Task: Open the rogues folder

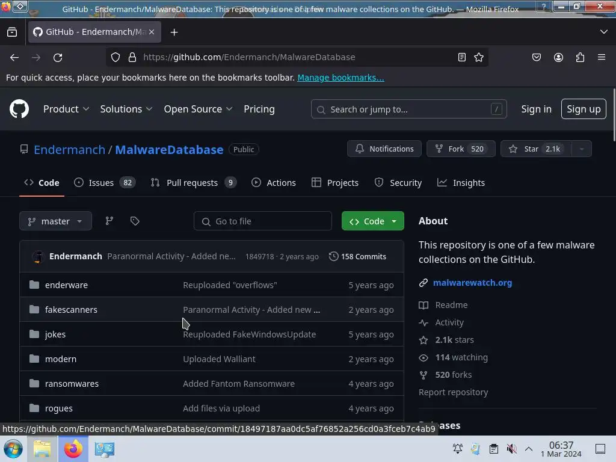Action: point(59,408)
